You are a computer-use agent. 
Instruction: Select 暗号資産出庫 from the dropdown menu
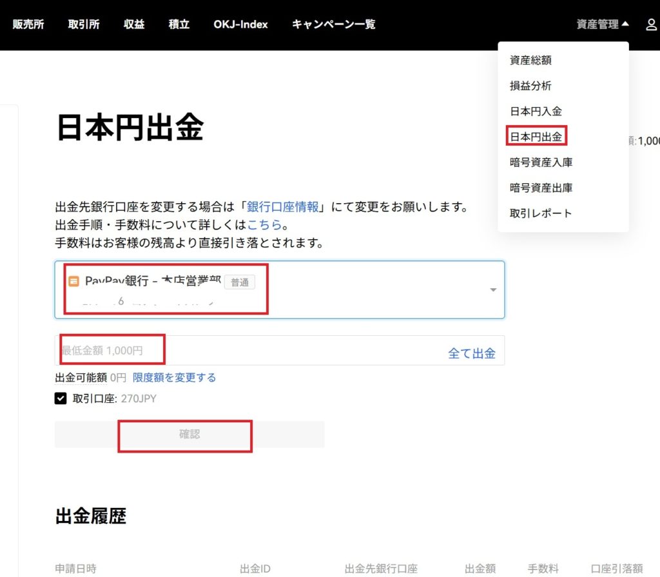click(541, 188)
